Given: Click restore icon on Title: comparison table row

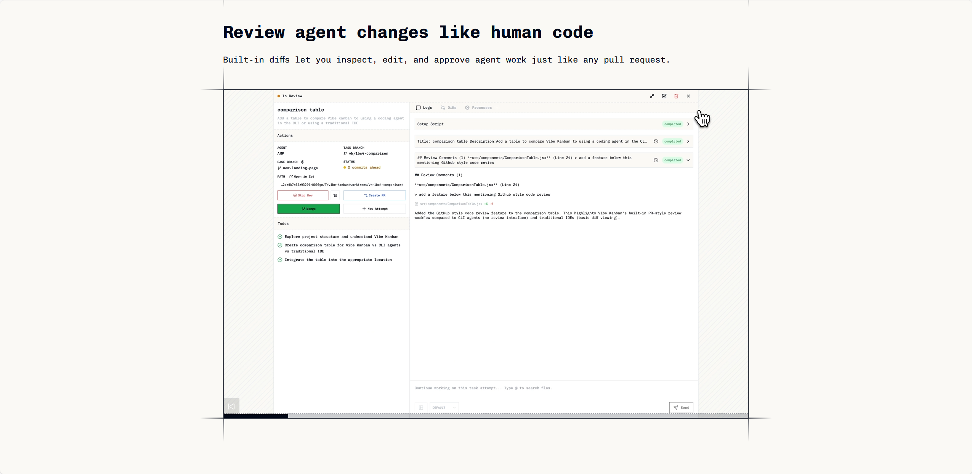Looking at the screenshot, I should click(x=656, y=141).
